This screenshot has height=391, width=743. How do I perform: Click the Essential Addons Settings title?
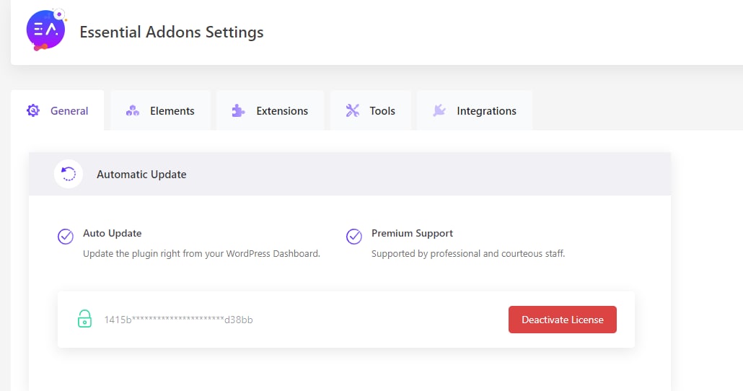172,32
